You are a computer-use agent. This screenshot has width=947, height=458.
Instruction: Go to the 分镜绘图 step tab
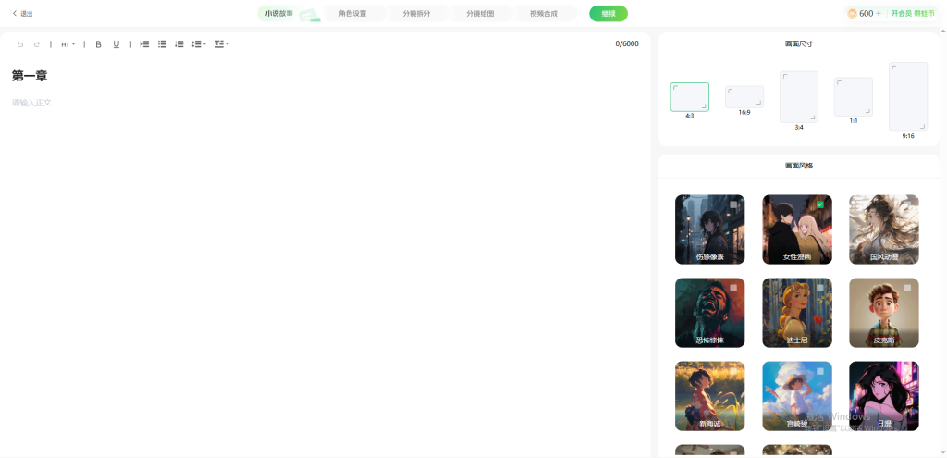[480, 14]
